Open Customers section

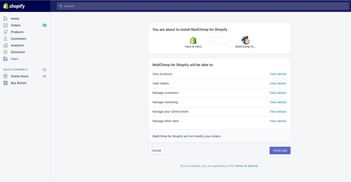(x=19, y=39)
